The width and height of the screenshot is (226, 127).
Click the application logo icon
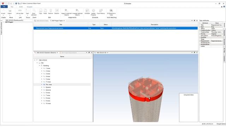(3, 4)
